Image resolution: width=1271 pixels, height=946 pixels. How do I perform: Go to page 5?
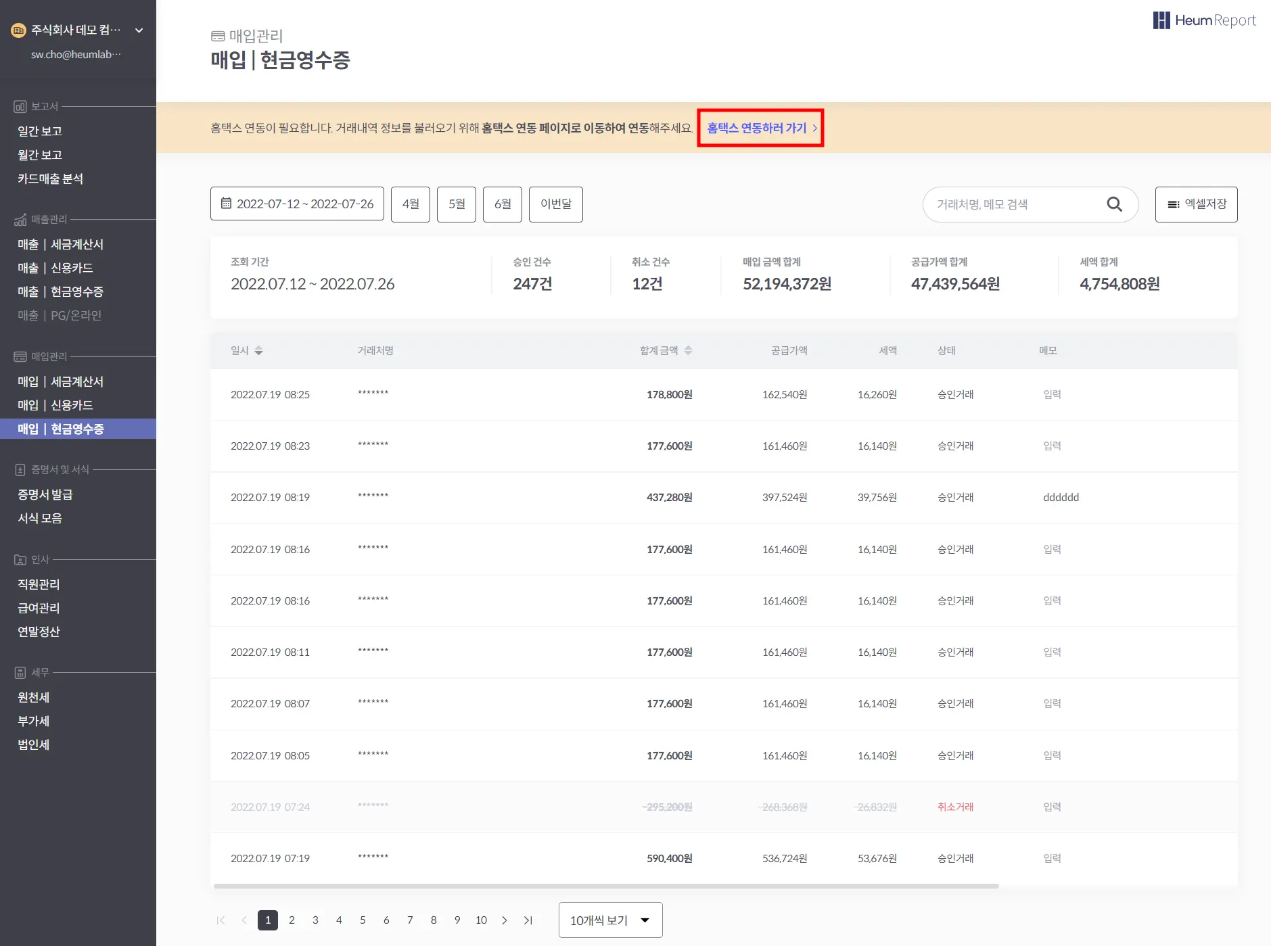tap(363, 920)
